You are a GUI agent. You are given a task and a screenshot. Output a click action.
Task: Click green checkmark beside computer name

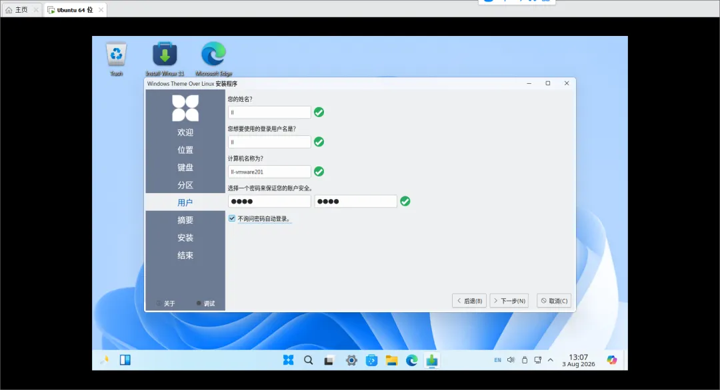(319, 172)
